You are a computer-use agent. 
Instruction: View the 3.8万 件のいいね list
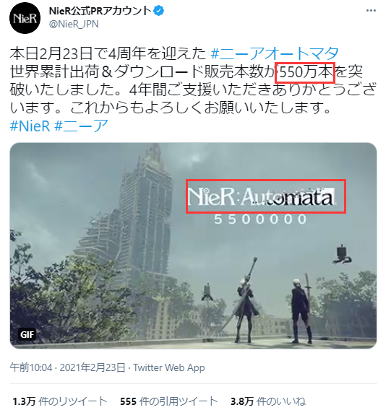tap(268, 401)
